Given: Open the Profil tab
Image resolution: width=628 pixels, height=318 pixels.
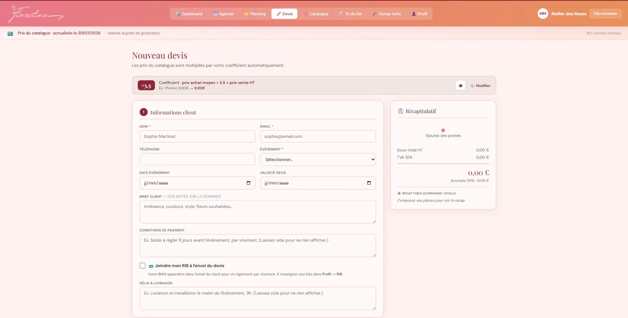Looking at the screenshot, I should tap(419, 14).
